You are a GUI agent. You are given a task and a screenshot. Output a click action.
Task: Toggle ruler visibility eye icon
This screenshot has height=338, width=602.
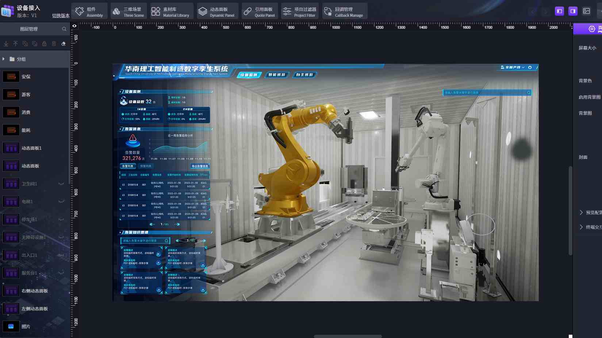pyautogui.click(x=74, y=26)
